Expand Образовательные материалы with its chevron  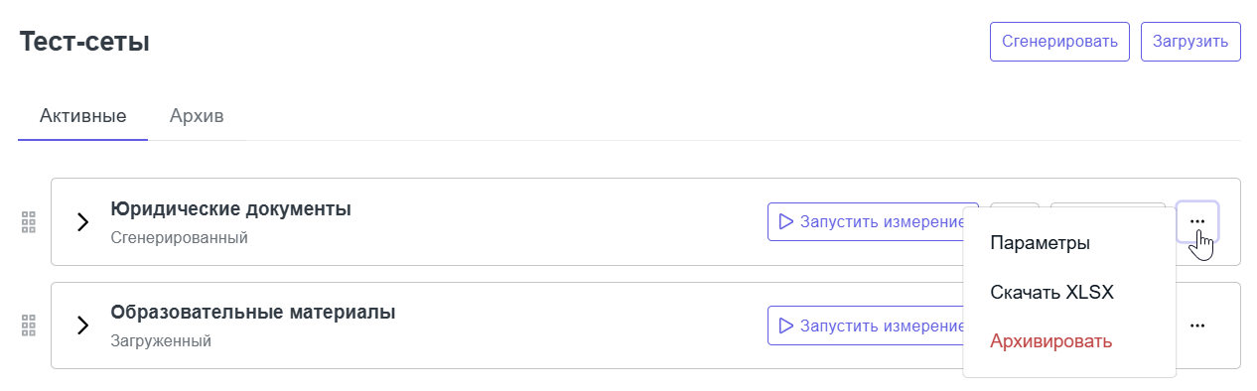83,326
